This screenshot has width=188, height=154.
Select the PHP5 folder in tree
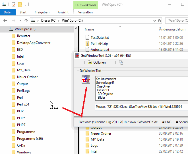coord(21,118)
